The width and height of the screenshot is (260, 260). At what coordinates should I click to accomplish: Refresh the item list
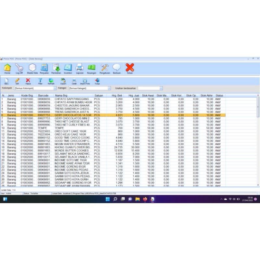(51, 81)
